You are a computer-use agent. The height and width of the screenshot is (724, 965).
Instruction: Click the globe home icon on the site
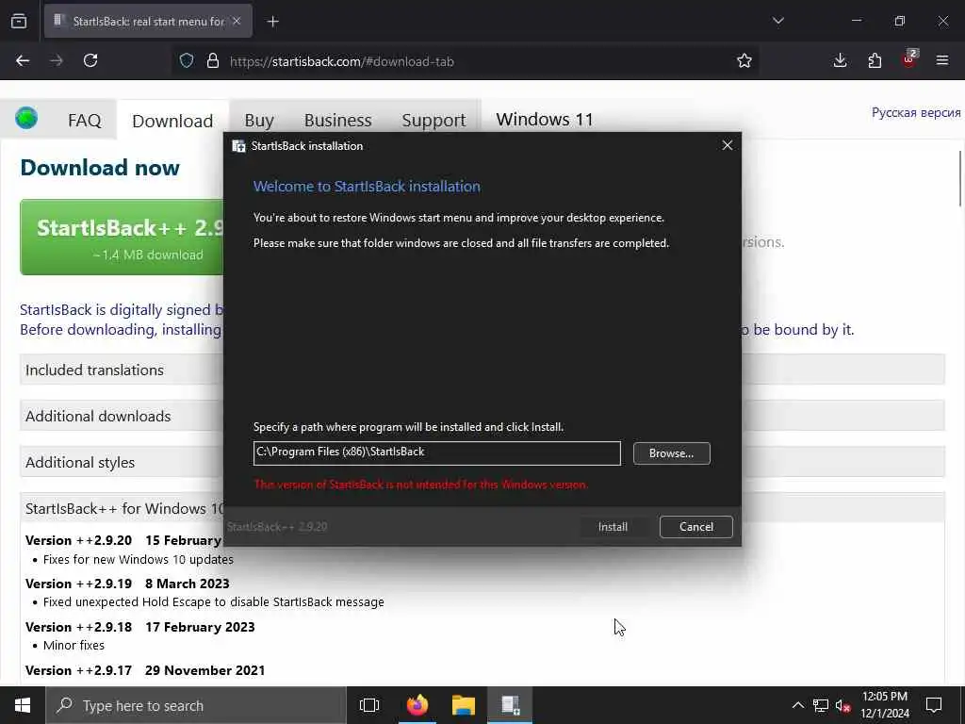tap(26, 118)
